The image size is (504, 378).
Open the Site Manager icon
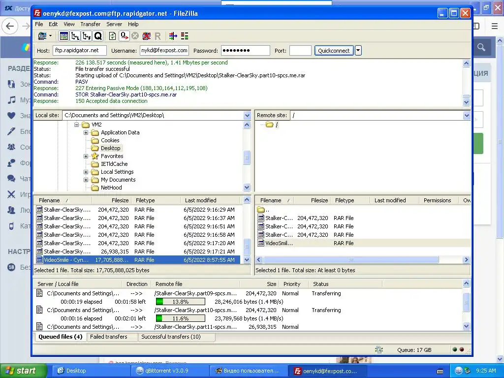(x=42, y=36)
